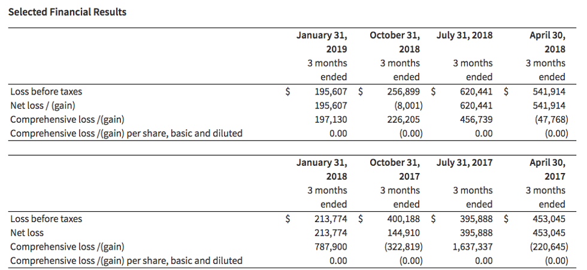Image resolution: width=587 pixels, height=270 pixels.
Task: Click the Selected Financial Results heading
Action: tap(68, 12)
